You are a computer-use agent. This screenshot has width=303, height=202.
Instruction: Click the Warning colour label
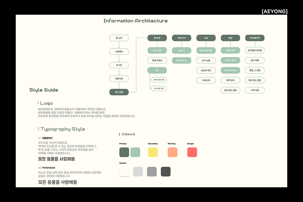(x=171, y=144)
